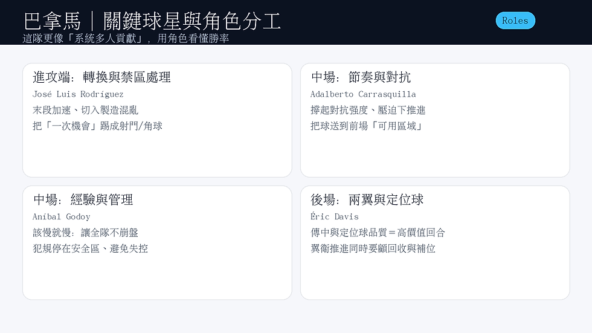The height and width of the screenshot is (333, 592).
Task: Select the 進攻端：轉換與禁區處理 card heading
Action: pyautogui.click(x=101, y=77)
